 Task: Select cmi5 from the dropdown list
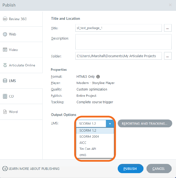(x=83, y=155)
